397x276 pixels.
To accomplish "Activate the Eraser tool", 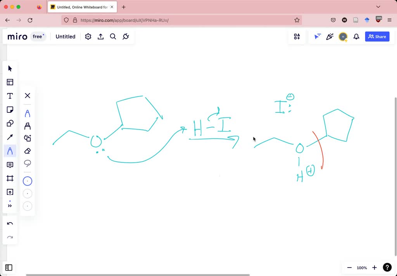I will point(27,151).
